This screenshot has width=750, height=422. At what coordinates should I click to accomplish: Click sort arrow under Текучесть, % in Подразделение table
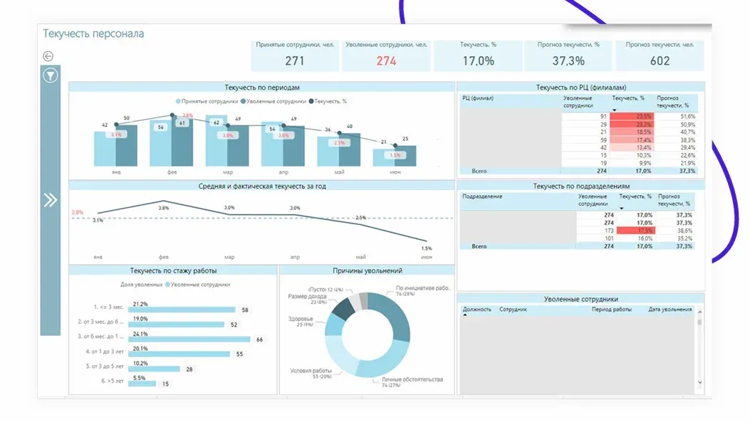[621, 209]
